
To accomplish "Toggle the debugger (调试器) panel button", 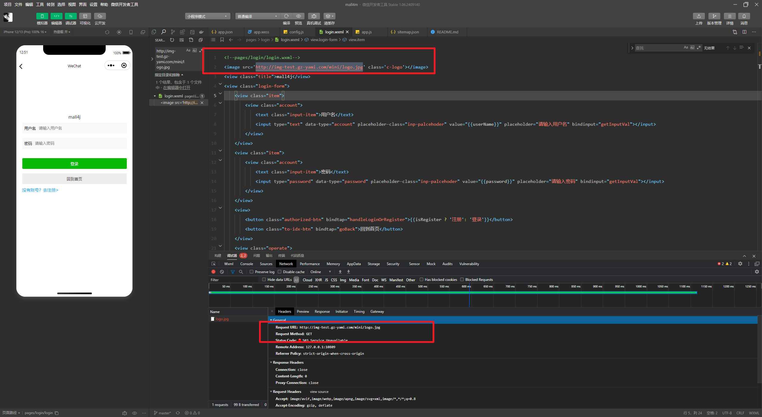I will (x=71, y=16).
